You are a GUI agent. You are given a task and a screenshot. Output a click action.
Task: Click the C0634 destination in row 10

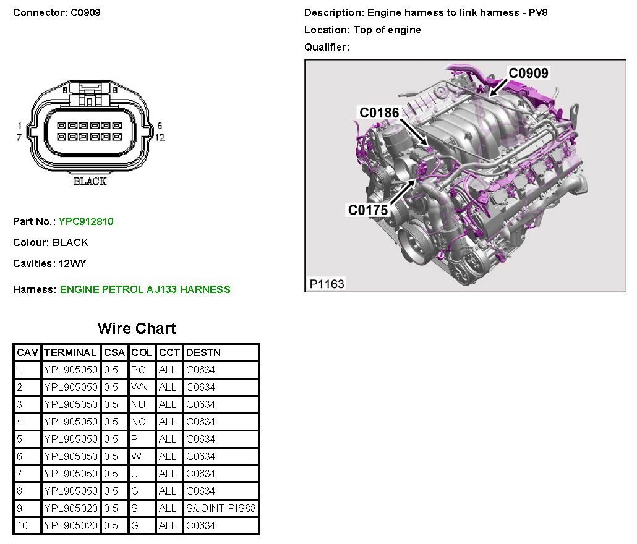click(x=221, y=525)
